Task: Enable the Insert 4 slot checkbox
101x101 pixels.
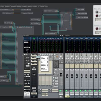Action: click(x=32, y=63)
